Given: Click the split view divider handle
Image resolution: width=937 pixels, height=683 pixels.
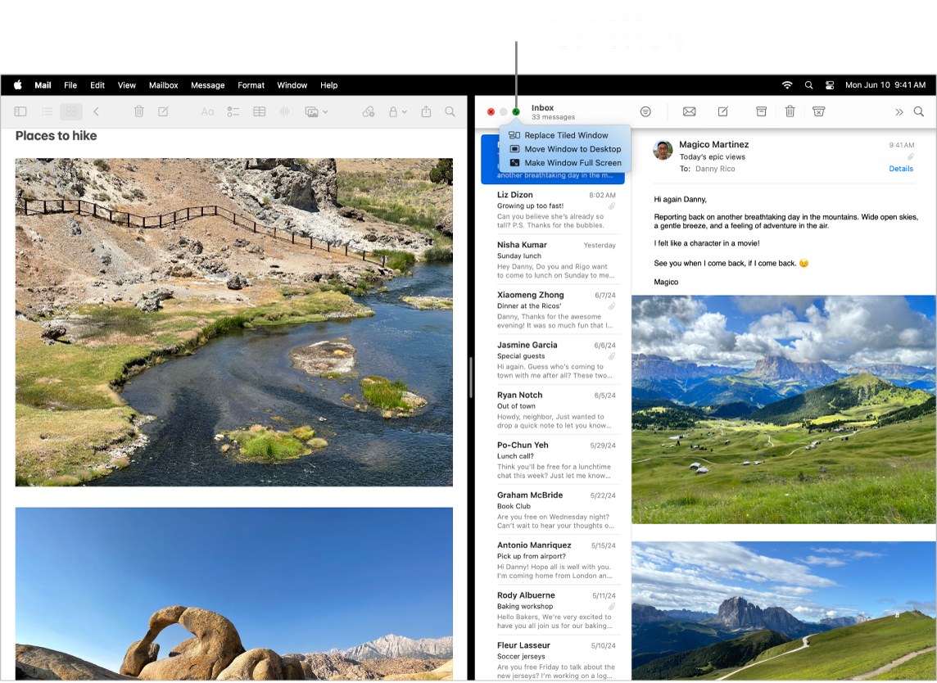Looking at the screenshot, I should 471,378.
